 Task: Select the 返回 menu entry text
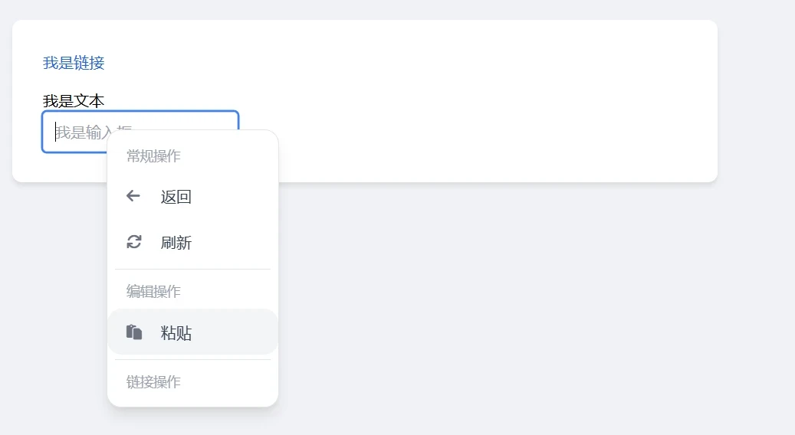tap(176, 197)
